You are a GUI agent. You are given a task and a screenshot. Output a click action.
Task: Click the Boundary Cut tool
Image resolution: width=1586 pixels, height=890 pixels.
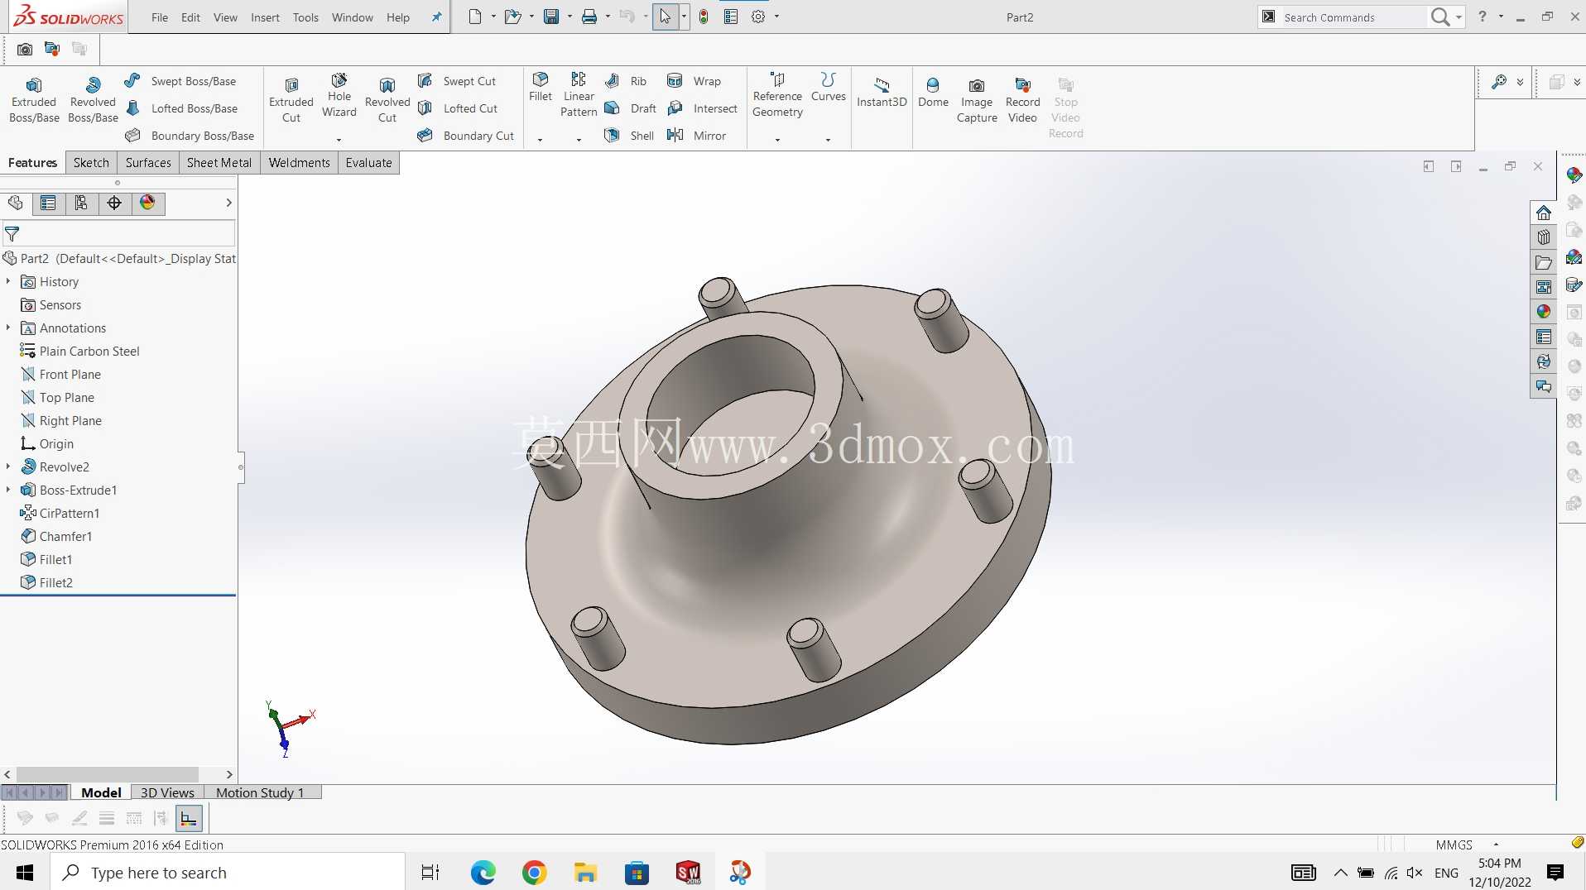tap(466, 136)
